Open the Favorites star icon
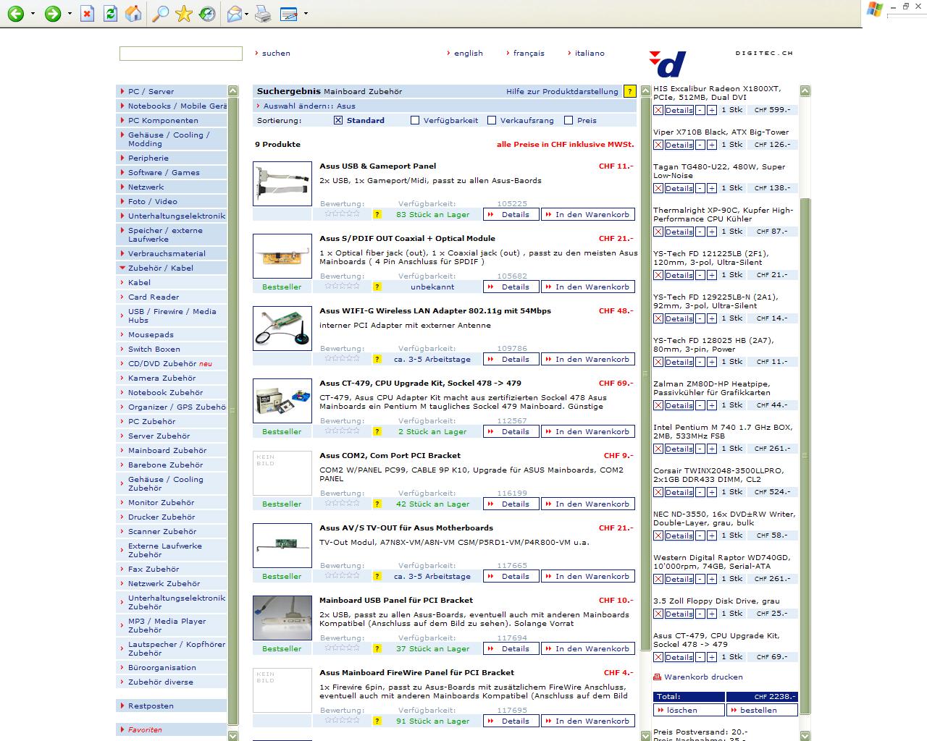Viewport: 927px width, 741px height. (x=184, y=14)
